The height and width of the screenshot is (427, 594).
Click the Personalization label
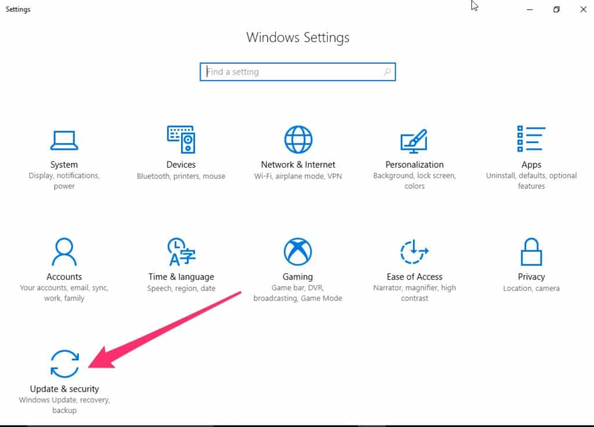point(414,164)
